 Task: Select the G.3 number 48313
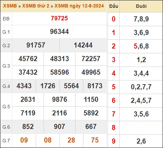[x=60, y=59]
